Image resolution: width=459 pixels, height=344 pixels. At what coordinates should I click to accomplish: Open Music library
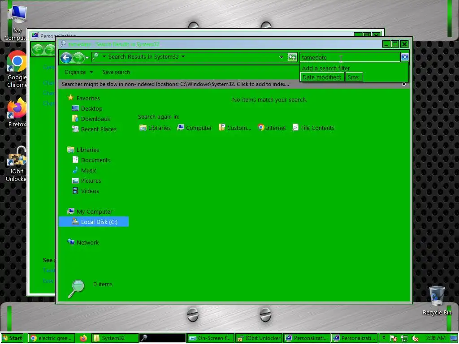(x=89, y=171)
